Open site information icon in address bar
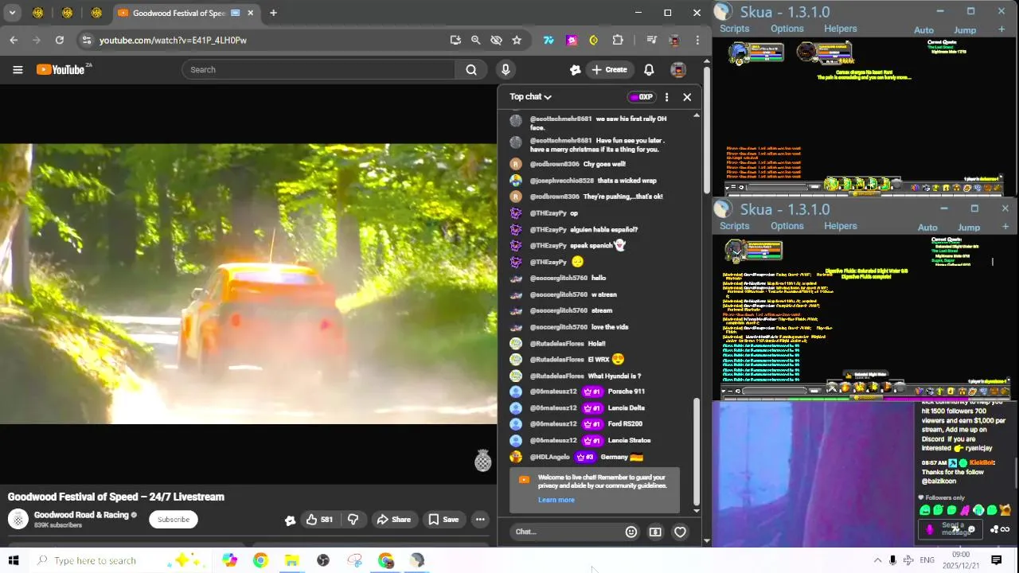The image size is (1019, 573). [87, 40]
